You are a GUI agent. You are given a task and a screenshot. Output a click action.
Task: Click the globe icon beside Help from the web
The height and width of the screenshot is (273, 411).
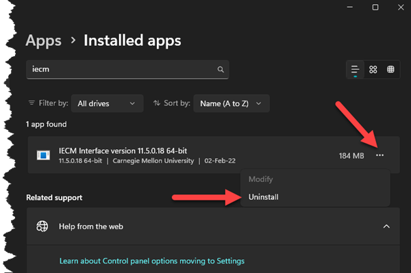click(x=42, y=226)
